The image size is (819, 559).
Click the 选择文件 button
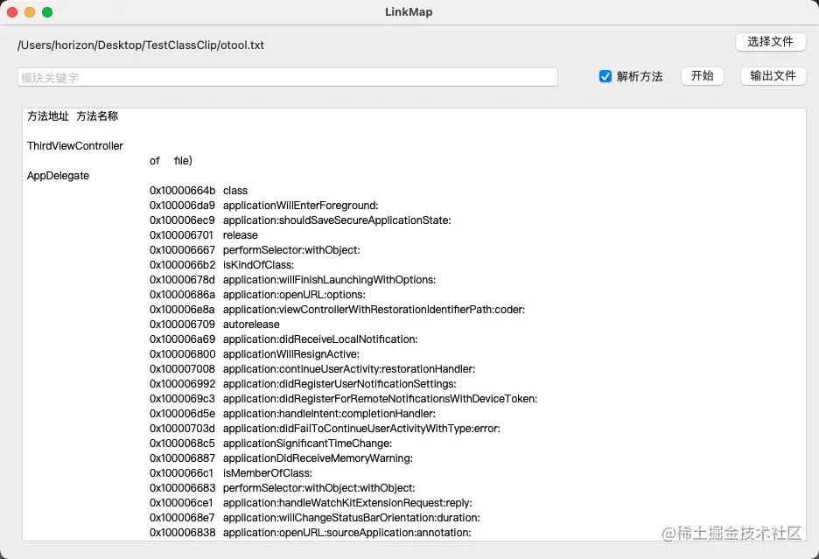click(x=770, y=42)
